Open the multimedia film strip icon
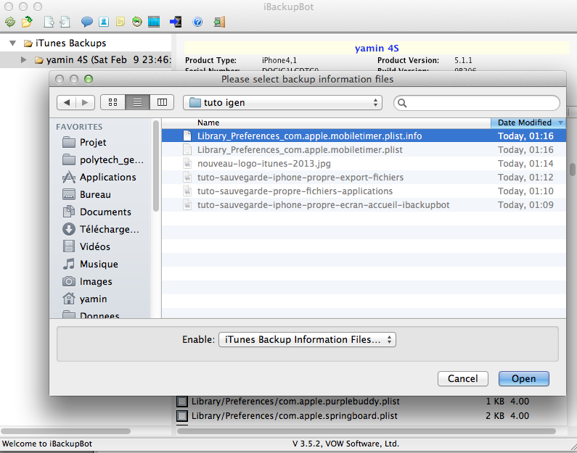Viewport: 577px width, 453px height. pos(154,22)
